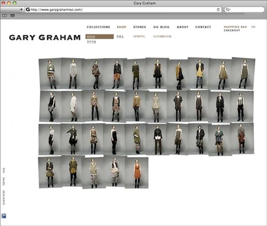Open the red dress look ending third row
Viewport: 267px width, 226px height.
[242, 139]
